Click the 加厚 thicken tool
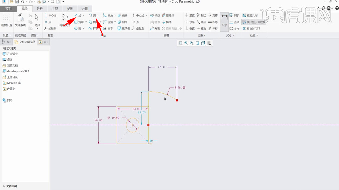The width and height of the screenshot is (339, 190). tap(123, 22)
